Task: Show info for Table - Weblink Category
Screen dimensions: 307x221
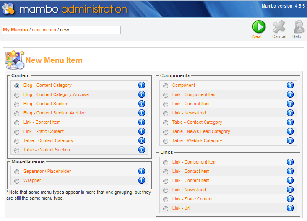Action: 290,140
